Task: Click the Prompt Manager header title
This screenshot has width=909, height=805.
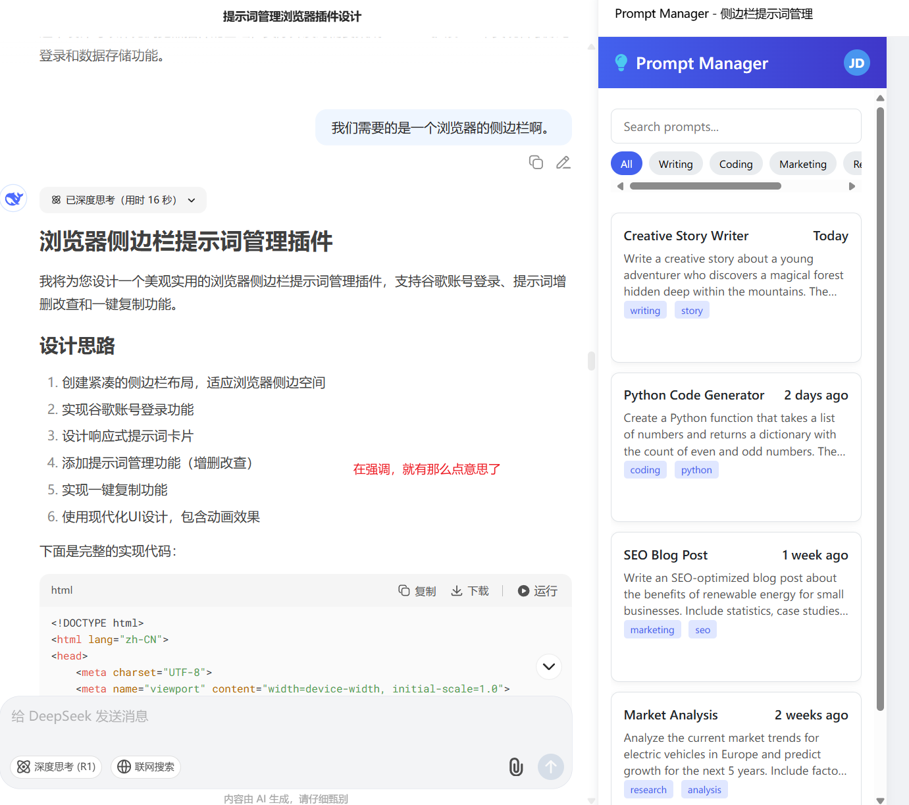Action: pyautogui.click(x=702, y=63)
